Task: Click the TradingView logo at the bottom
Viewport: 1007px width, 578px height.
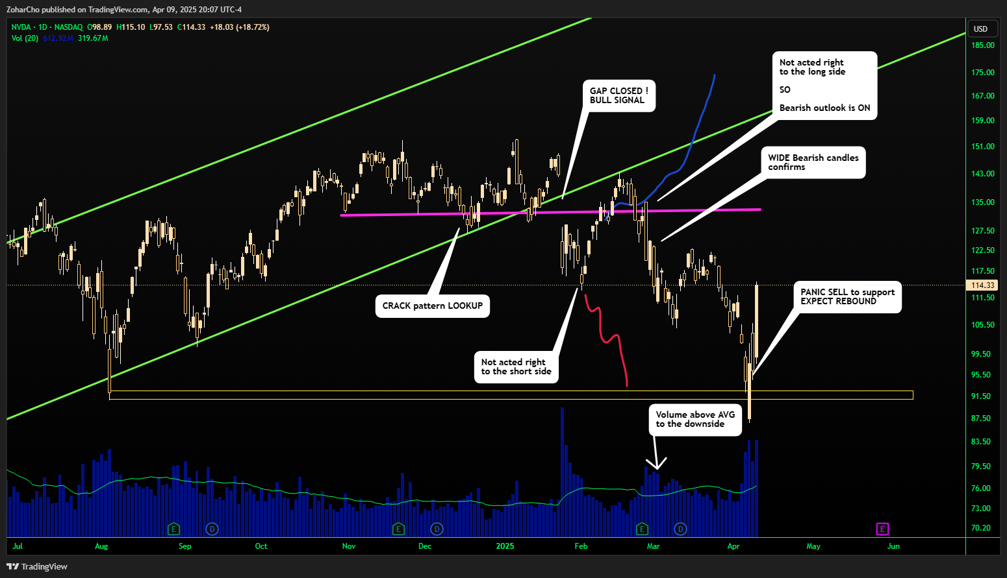Action: 37,566
